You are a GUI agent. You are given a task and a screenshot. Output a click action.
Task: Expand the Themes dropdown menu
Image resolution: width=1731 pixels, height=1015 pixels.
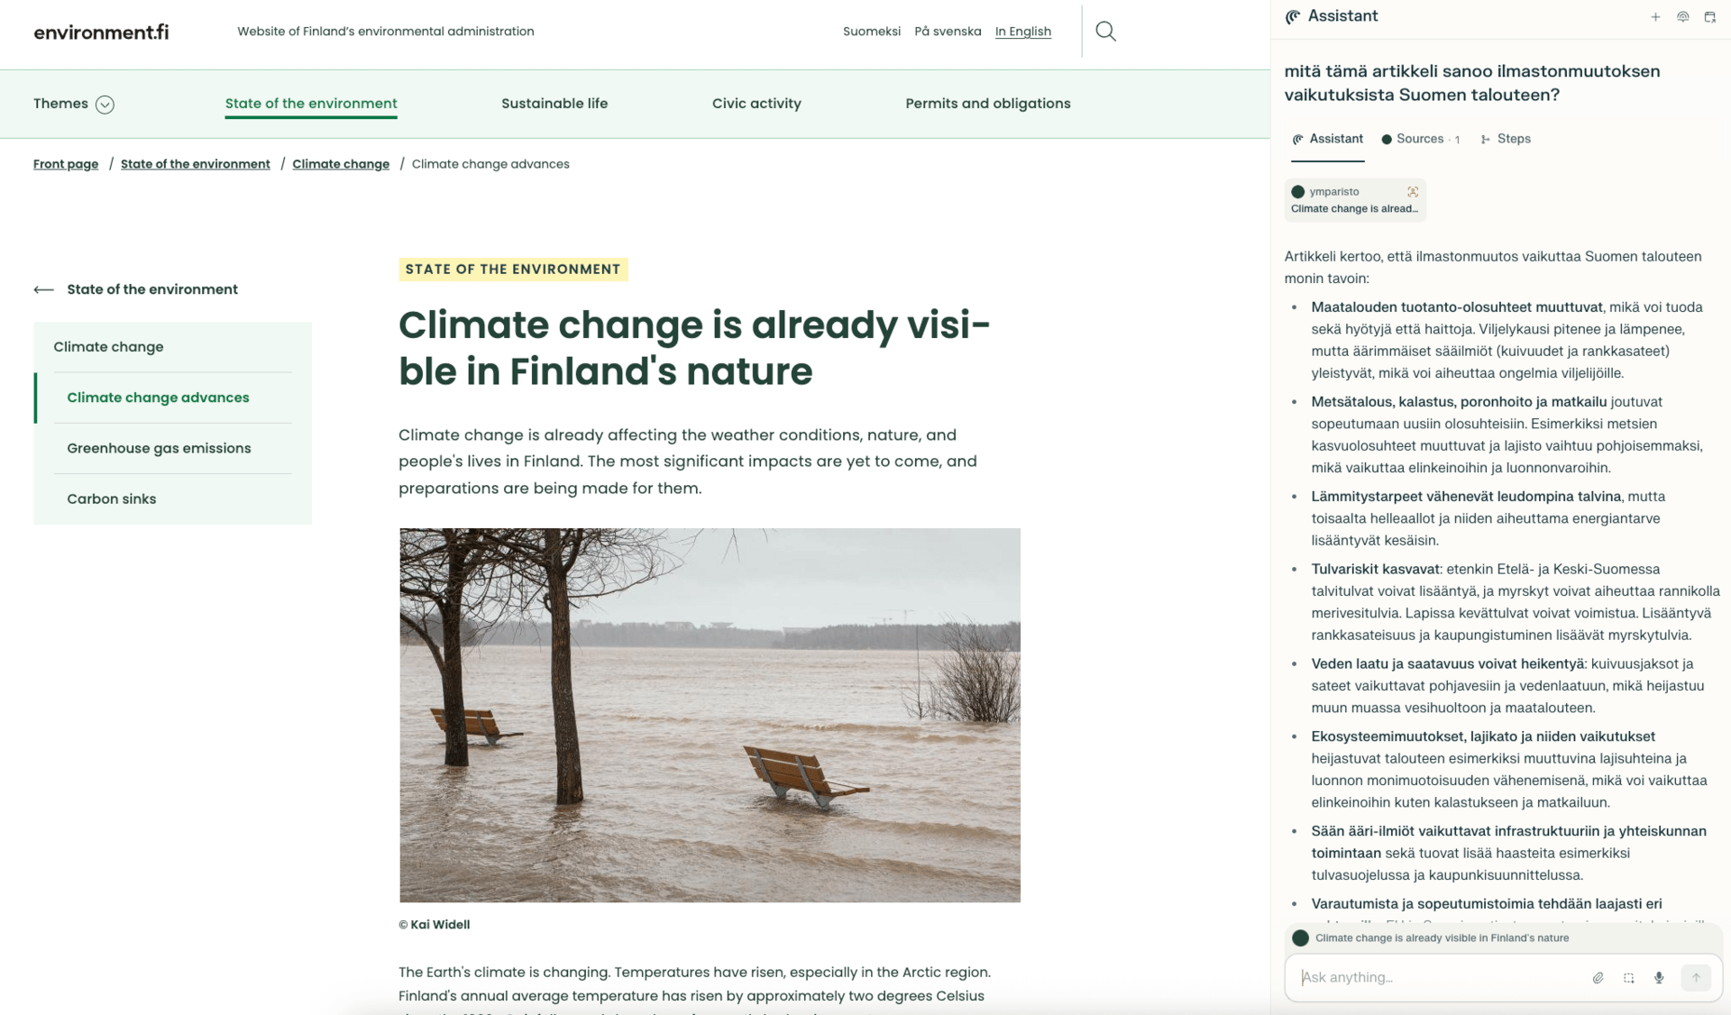(74, 104)
